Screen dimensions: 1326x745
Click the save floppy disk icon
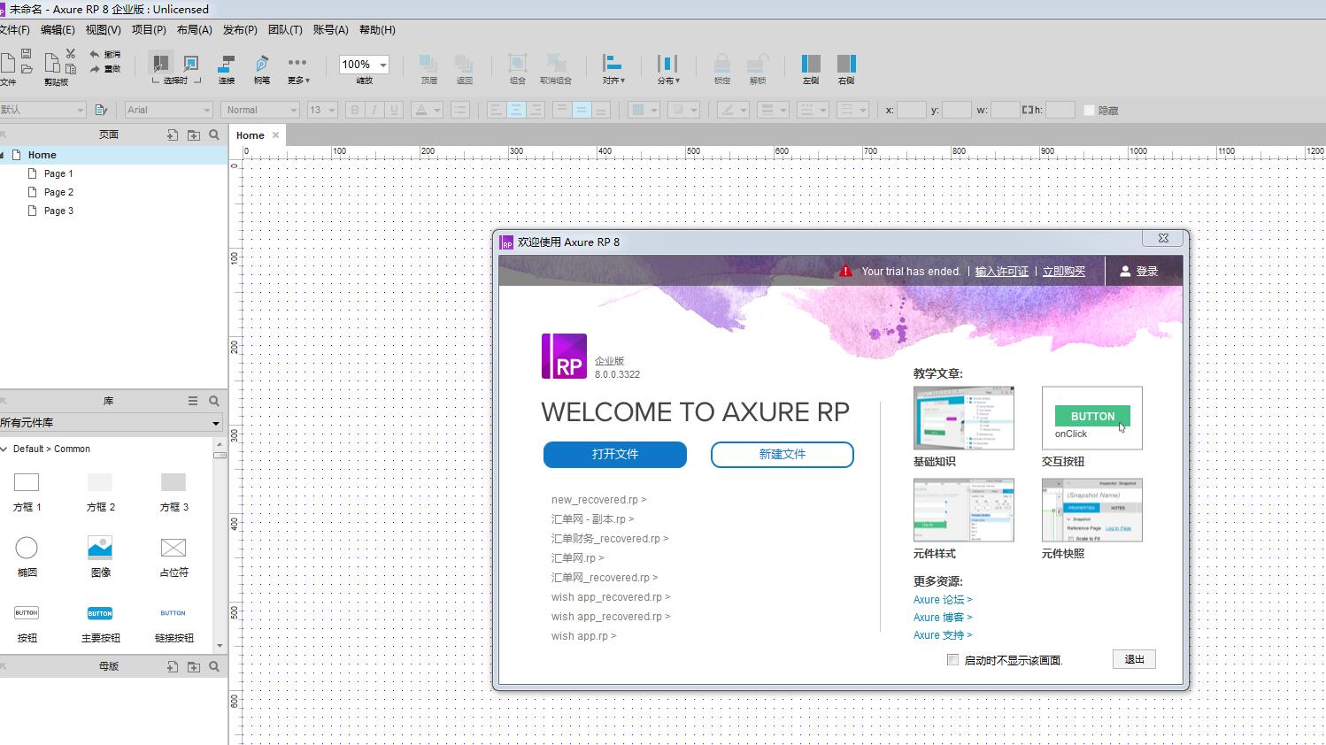pos(27,53)
